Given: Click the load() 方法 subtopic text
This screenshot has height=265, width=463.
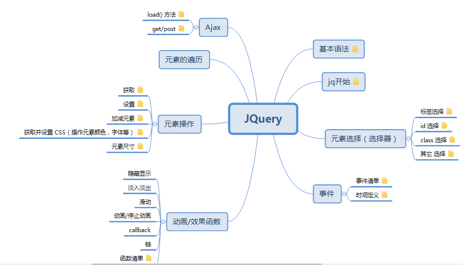Looking at the screenshot, I should 162,14.
